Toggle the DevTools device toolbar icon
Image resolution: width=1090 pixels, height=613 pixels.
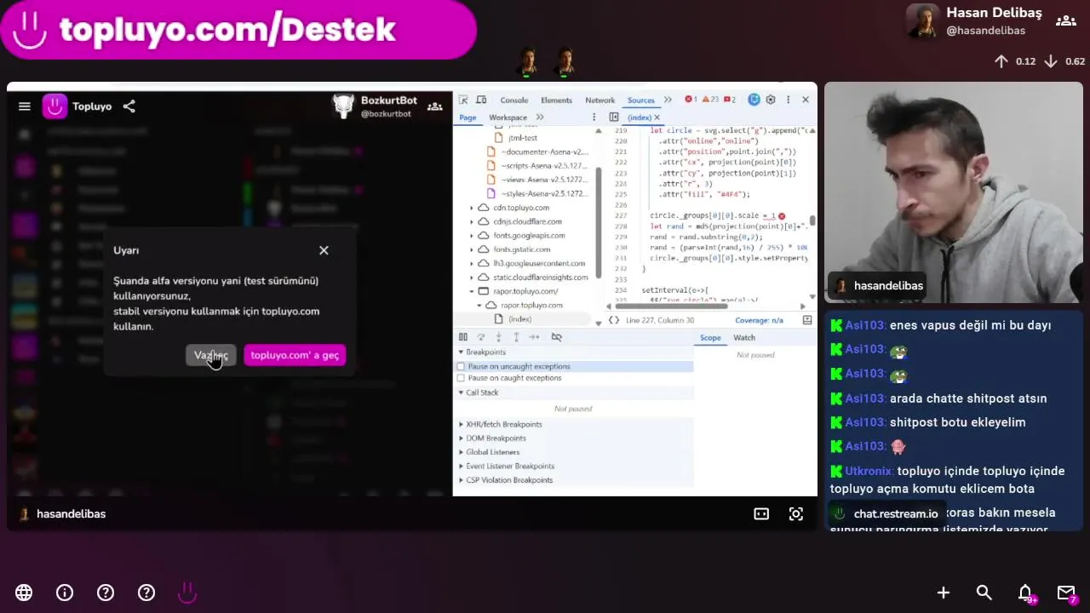[x=481, y=100]
